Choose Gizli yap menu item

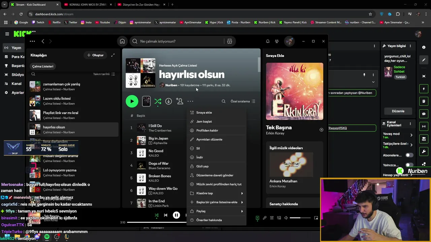217,166
